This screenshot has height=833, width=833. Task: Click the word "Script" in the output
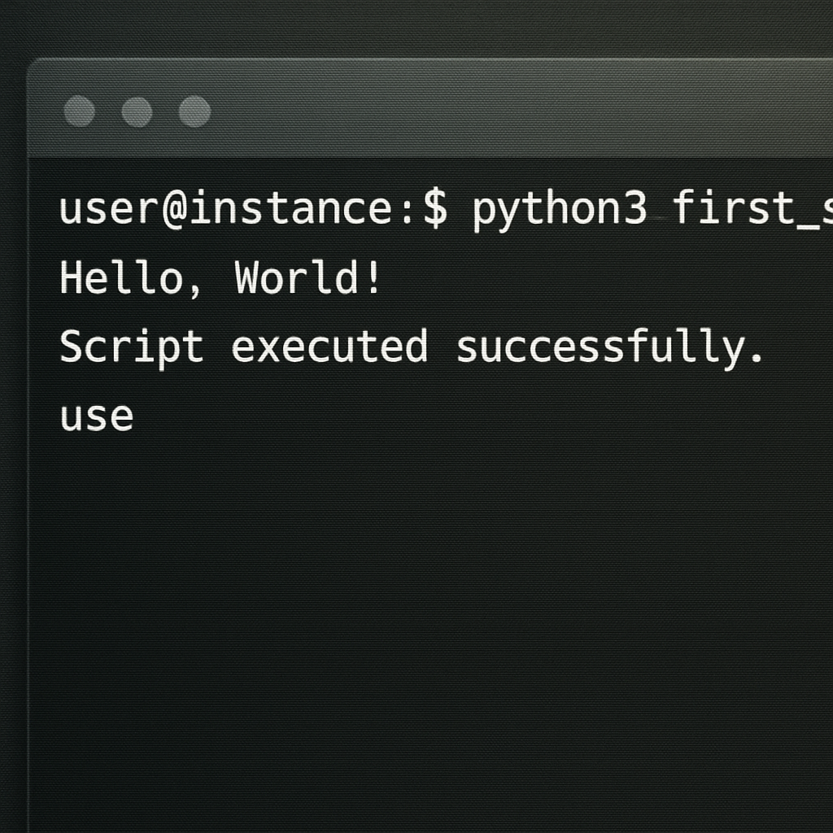pyautogui.click(x=131, y=347)
